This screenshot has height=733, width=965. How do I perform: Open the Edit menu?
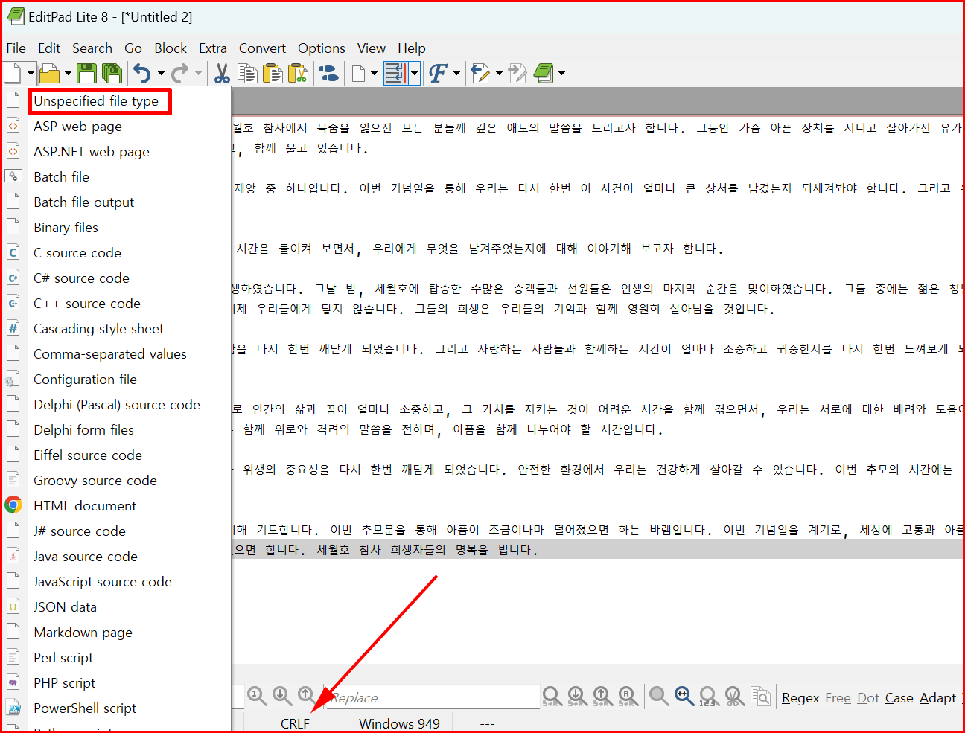point(49,48)
